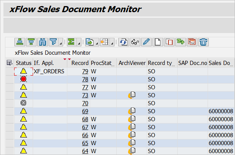Open Find with the binoculars icon
This screenshot has width=235, height=155.
click(43, 42)
